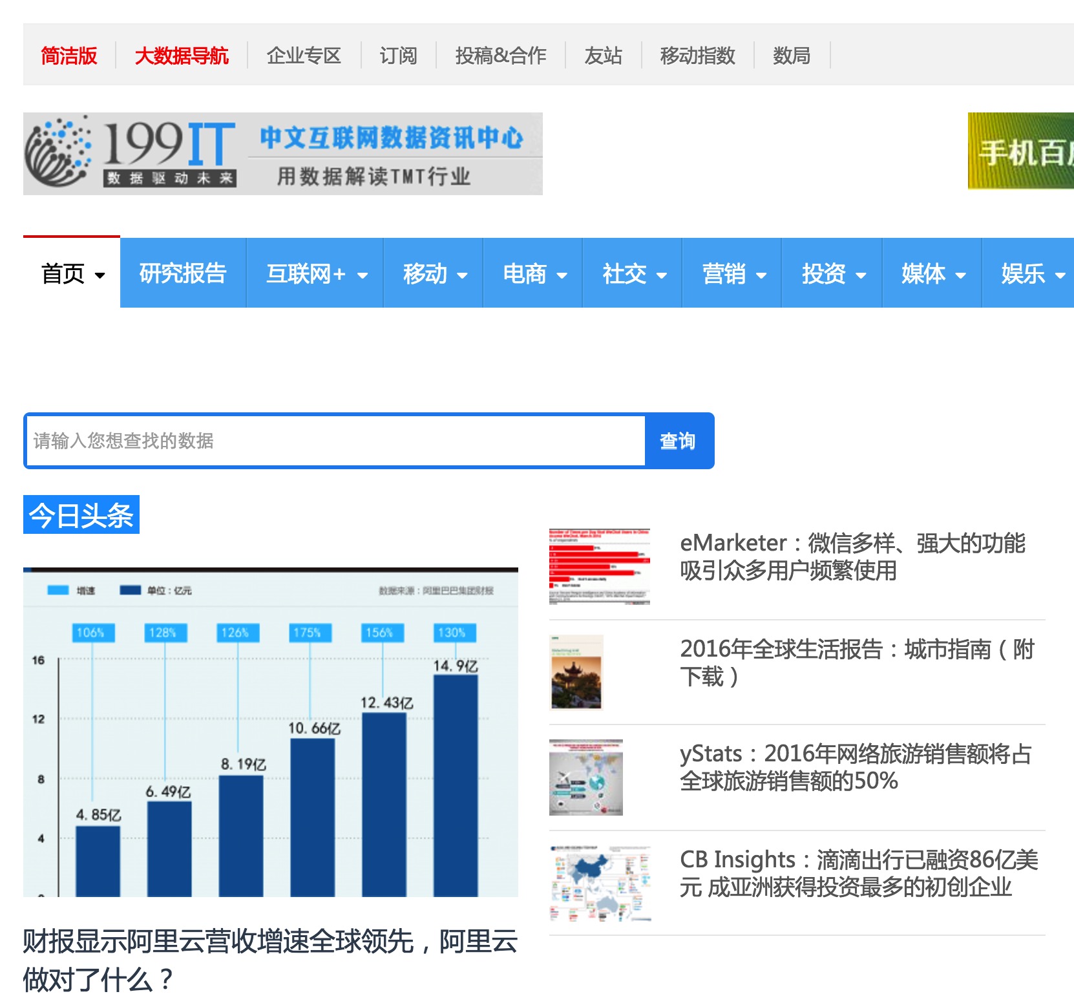Click the 查询 search button
The width and height of the screenshot is (1074, 994).
tap(677, 441)
